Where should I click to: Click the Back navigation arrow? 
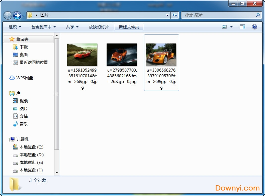click(8, 16)
